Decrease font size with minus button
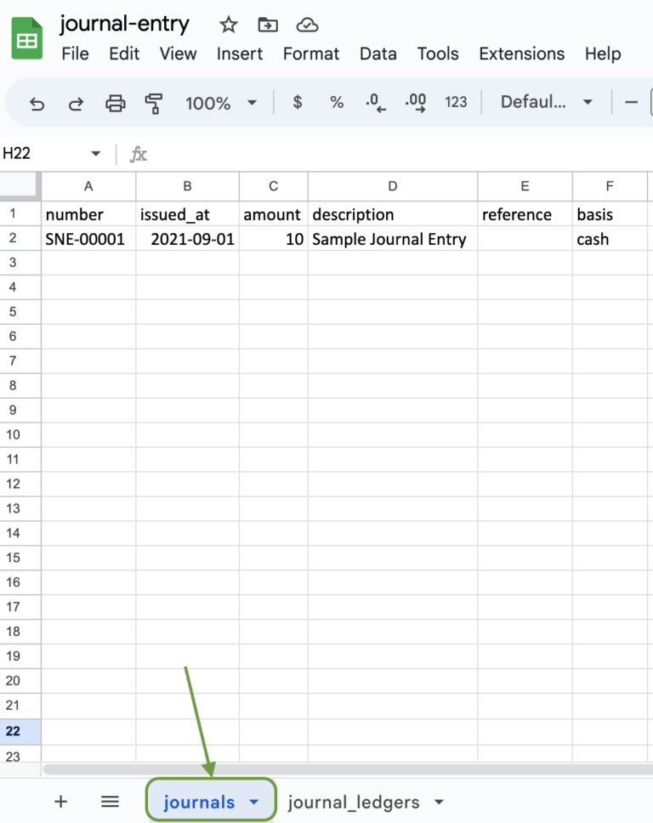The width and height of the screenshot is (653, 823). pyautogui.click(x=631, y=102)
